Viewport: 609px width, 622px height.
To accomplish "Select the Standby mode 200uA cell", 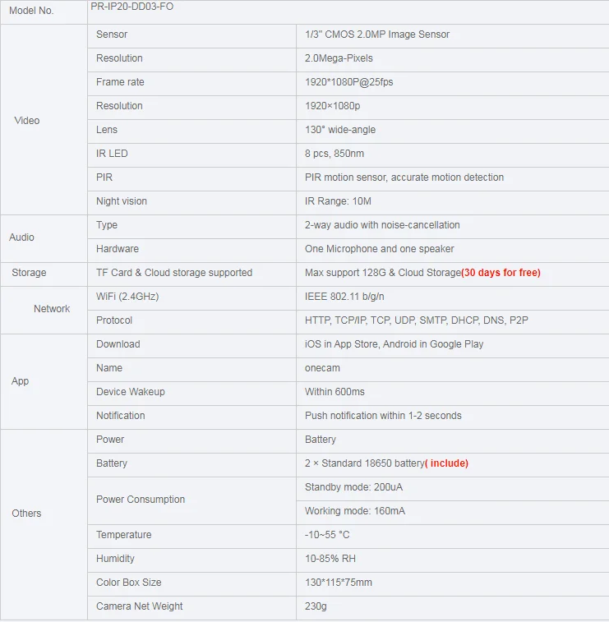I will click(x=452, y=489).
